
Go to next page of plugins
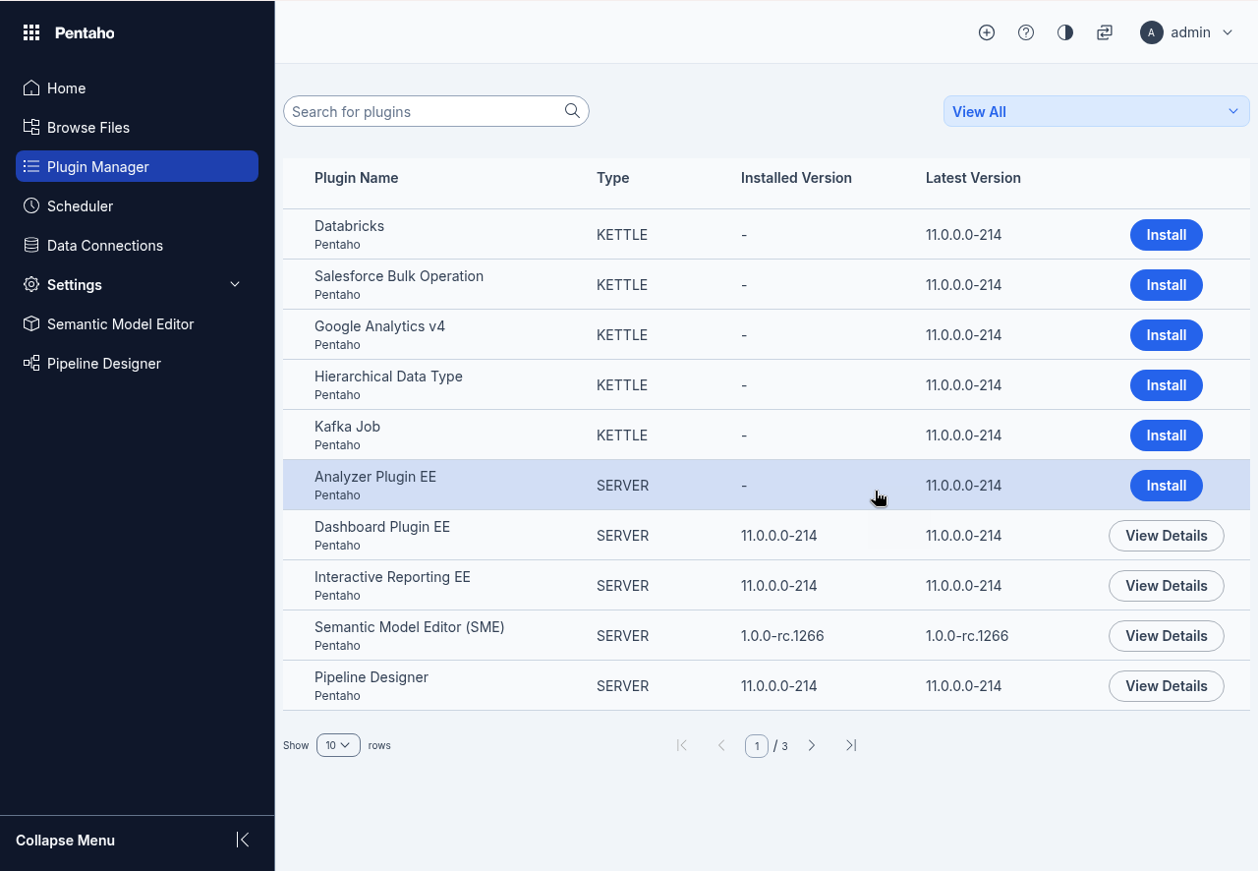[812, 745]
